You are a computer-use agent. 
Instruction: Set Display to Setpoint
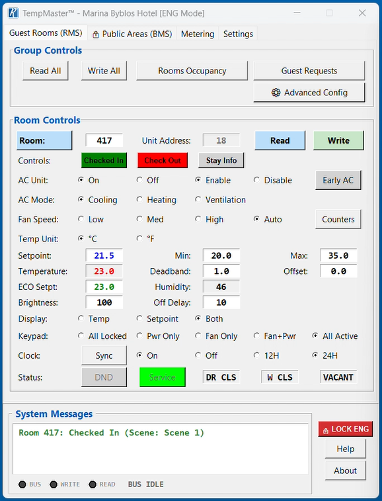point(158,319)
